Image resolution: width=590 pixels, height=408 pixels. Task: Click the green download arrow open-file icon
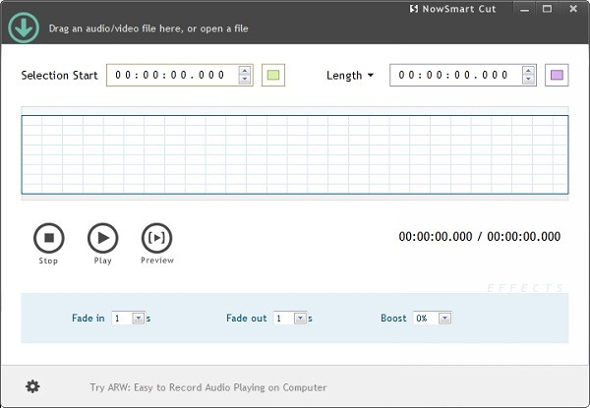pos(23,28)
